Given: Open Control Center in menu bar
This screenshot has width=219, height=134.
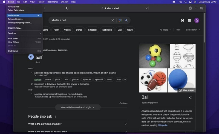Looking at the screenshot, I should (x=190, y=2).
